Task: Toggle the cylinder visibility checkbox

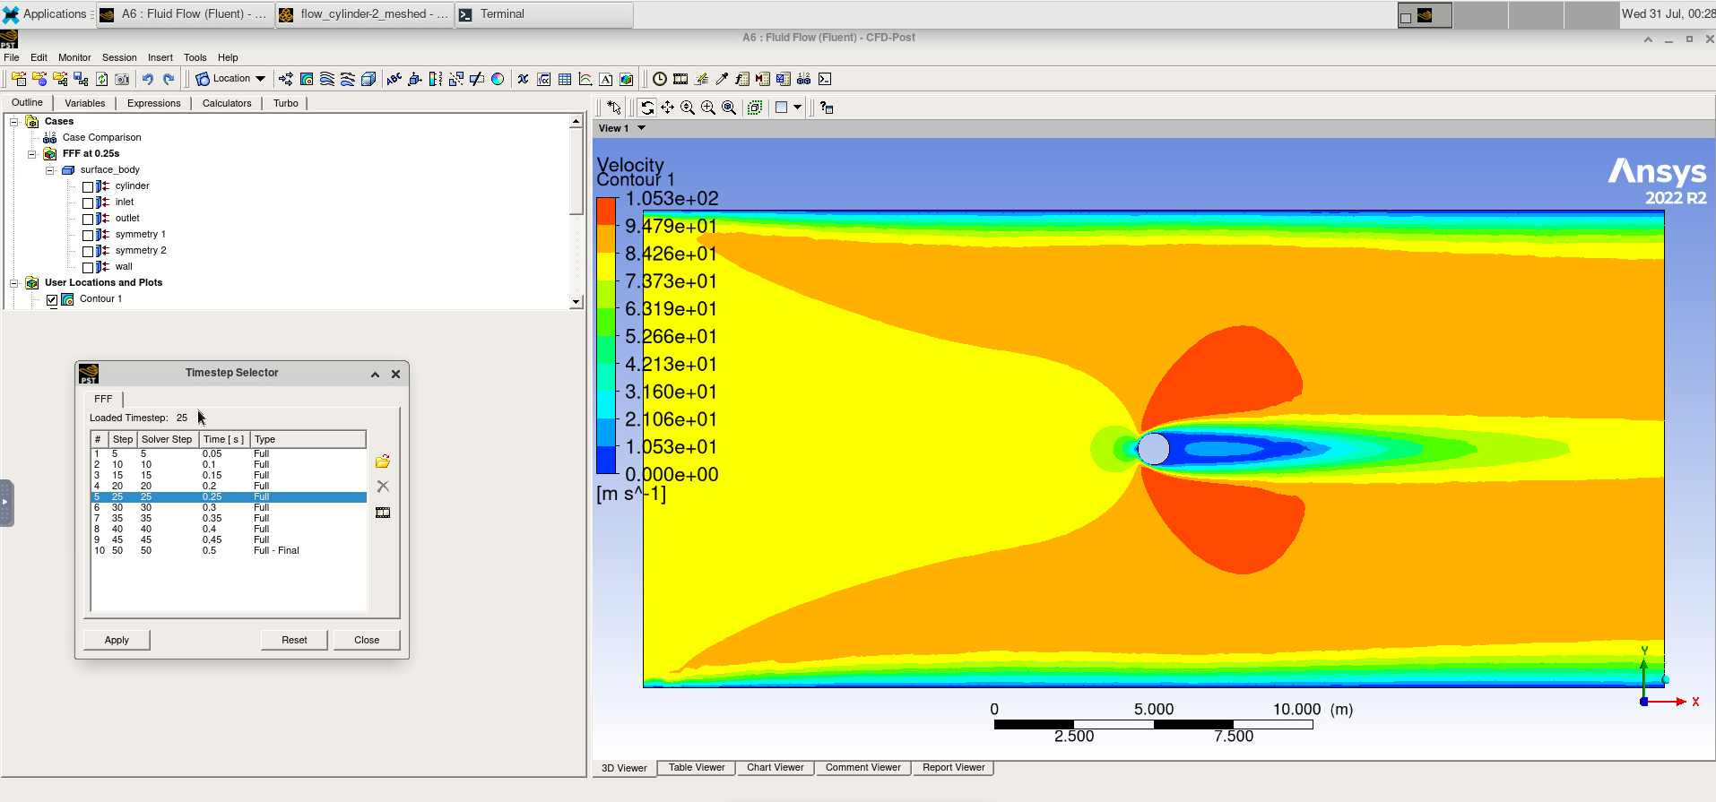Action: (88, 186)
